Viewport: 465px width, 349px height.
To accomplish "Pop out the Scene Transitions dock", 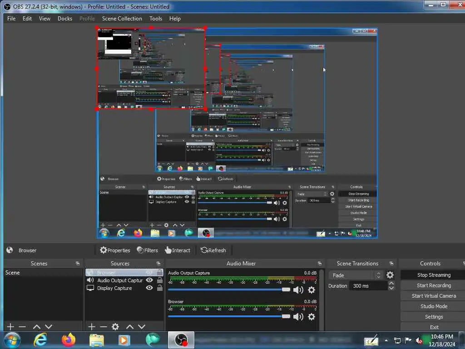I will point(391,264).
